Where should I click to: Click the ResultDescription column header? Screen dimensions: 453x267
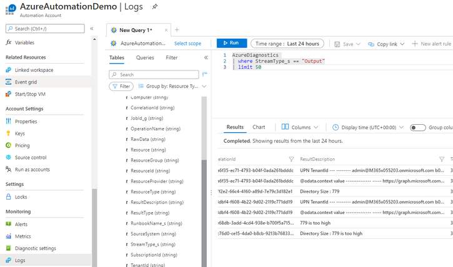[x=317, y=159]
